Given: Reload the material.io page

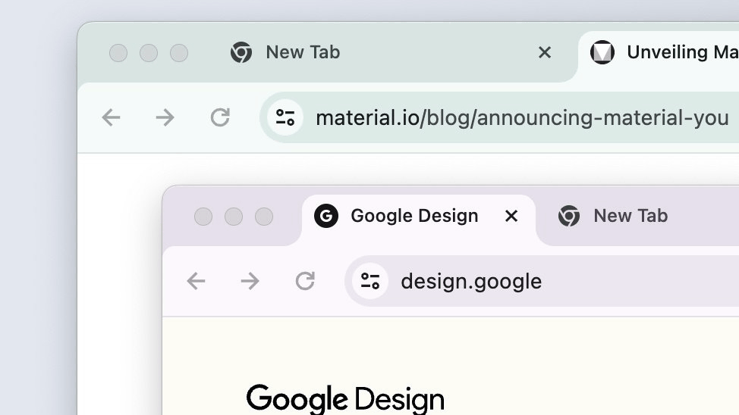Looking at the screenshot, I should click(220, 117).
